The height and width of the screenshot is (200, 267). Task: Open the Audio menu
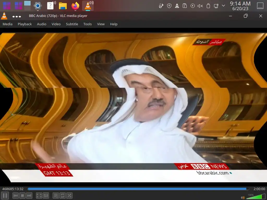(41, 24)
